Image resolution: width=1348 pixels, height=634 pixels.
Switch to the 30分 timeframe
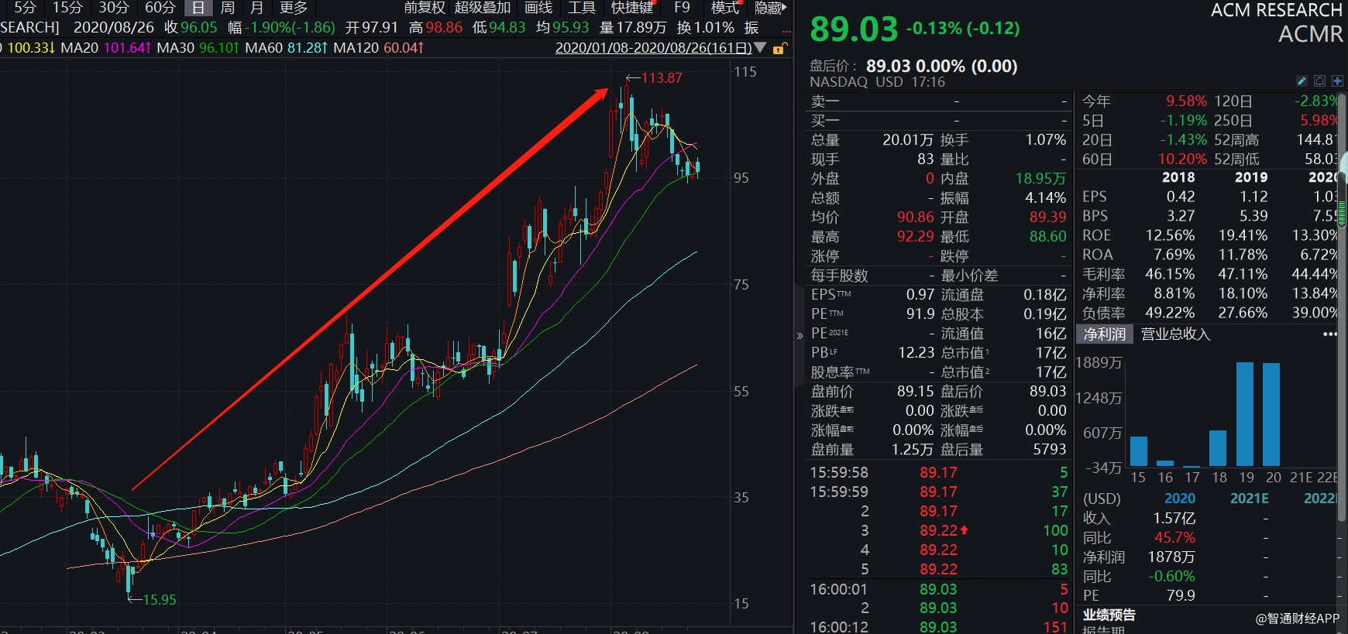pyautogui.click(x=114, y=8)
